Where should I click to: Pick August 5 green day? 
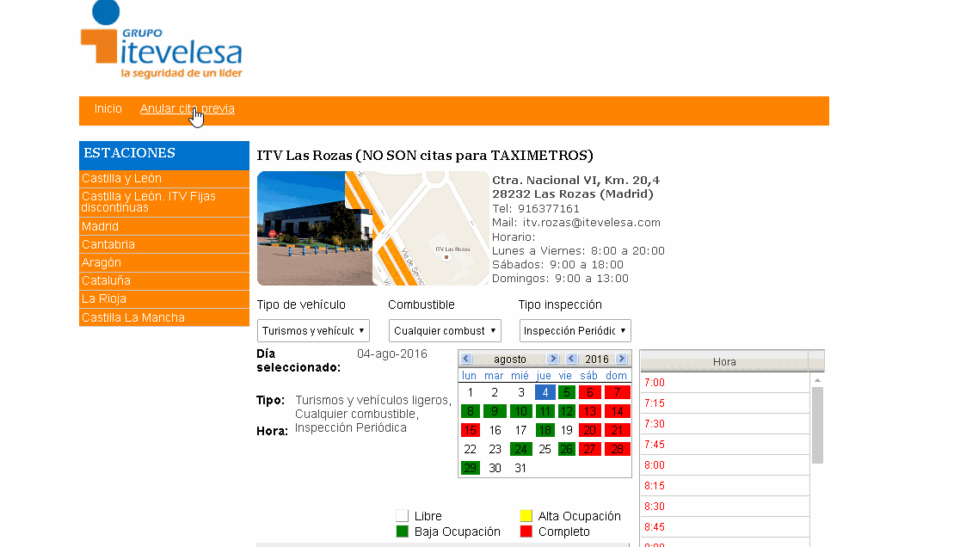[567, 392]
